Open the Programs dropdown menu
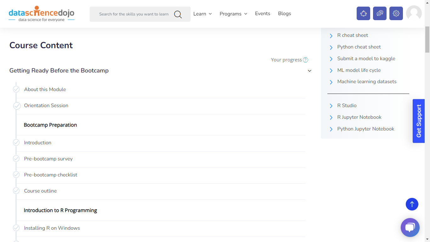The image size is (430, 242). (x=233, y=14)
